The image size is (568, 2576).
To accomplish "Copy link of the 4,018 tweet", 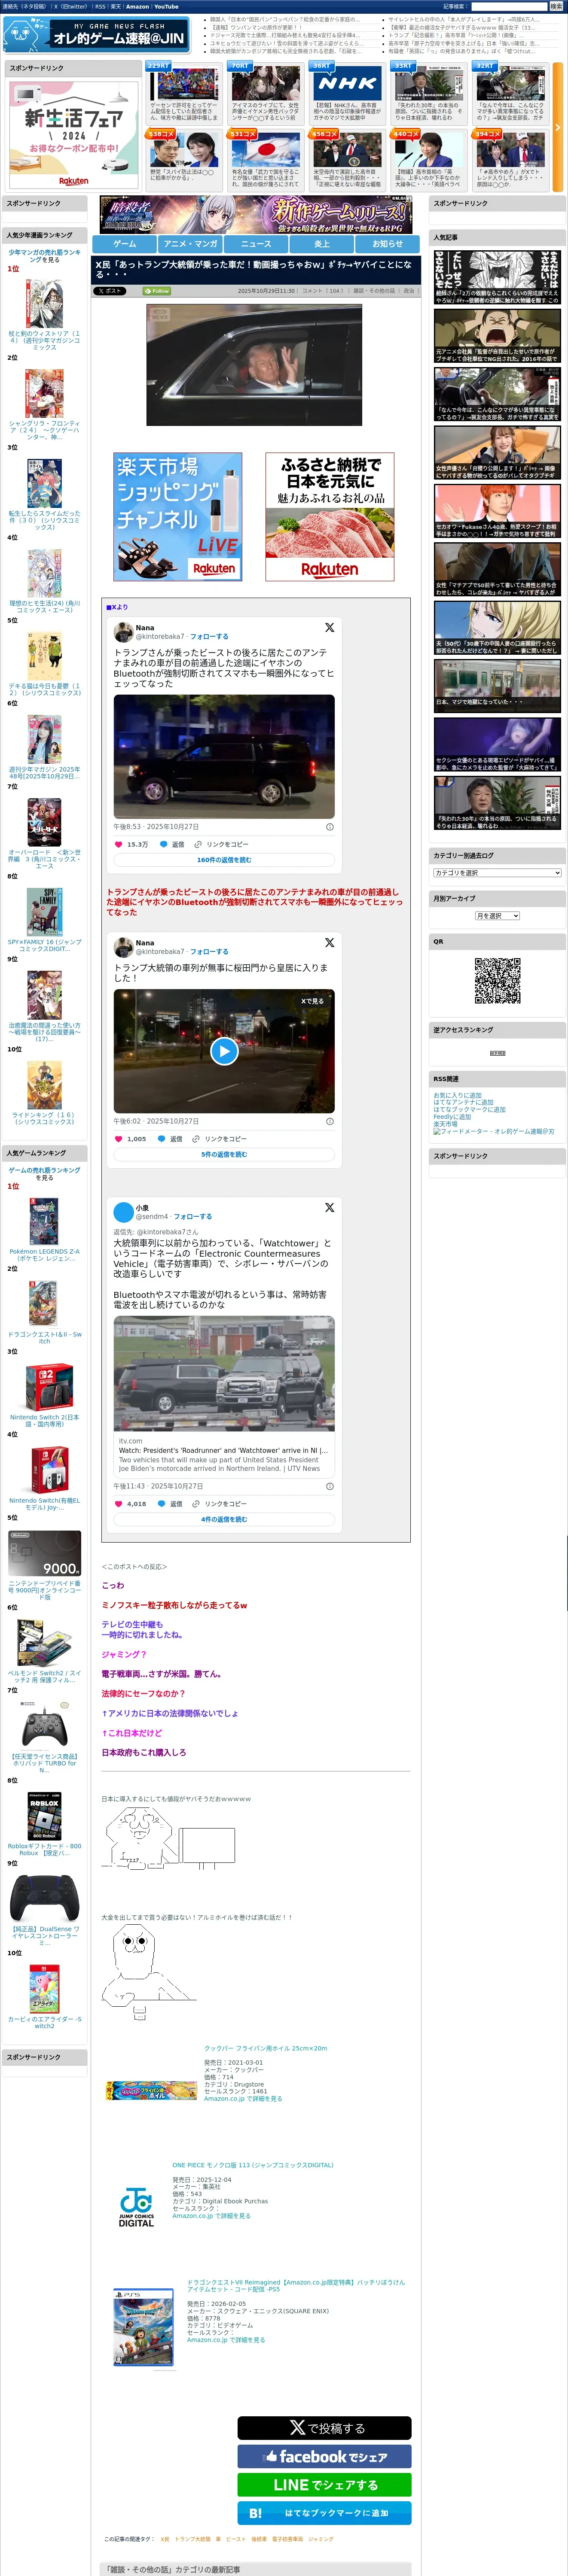I will [x=220, y=1504].
